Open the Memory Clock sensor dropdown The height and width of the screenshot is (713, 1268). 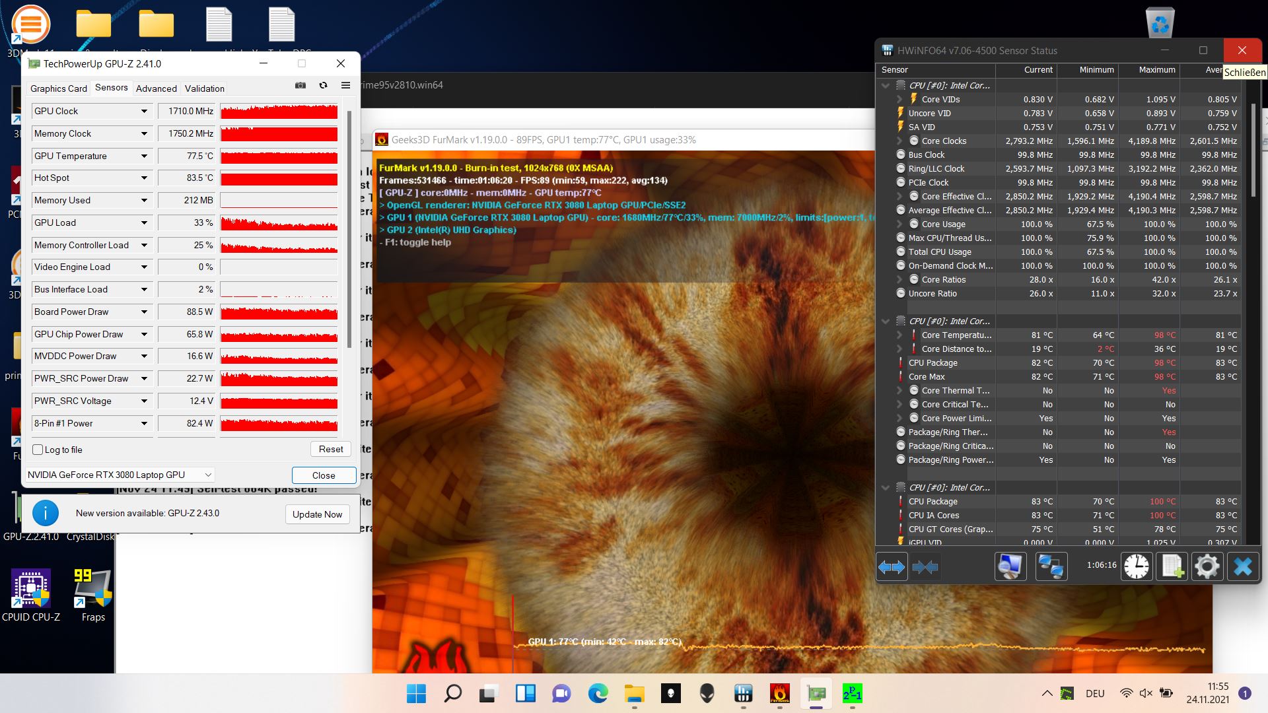144,134
